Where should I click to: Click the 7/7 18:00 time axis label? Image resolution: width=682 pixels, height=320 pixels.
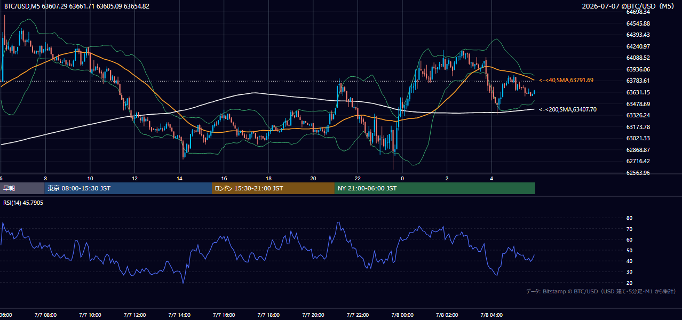tap(268, 315)
